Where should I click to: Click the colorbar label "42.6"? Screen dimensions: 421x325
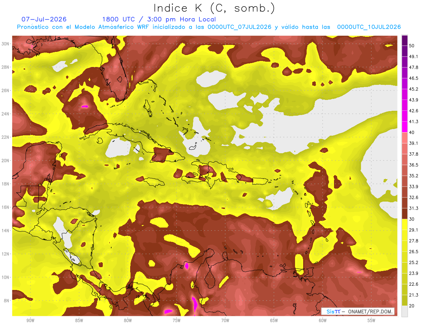pos(414,111)
